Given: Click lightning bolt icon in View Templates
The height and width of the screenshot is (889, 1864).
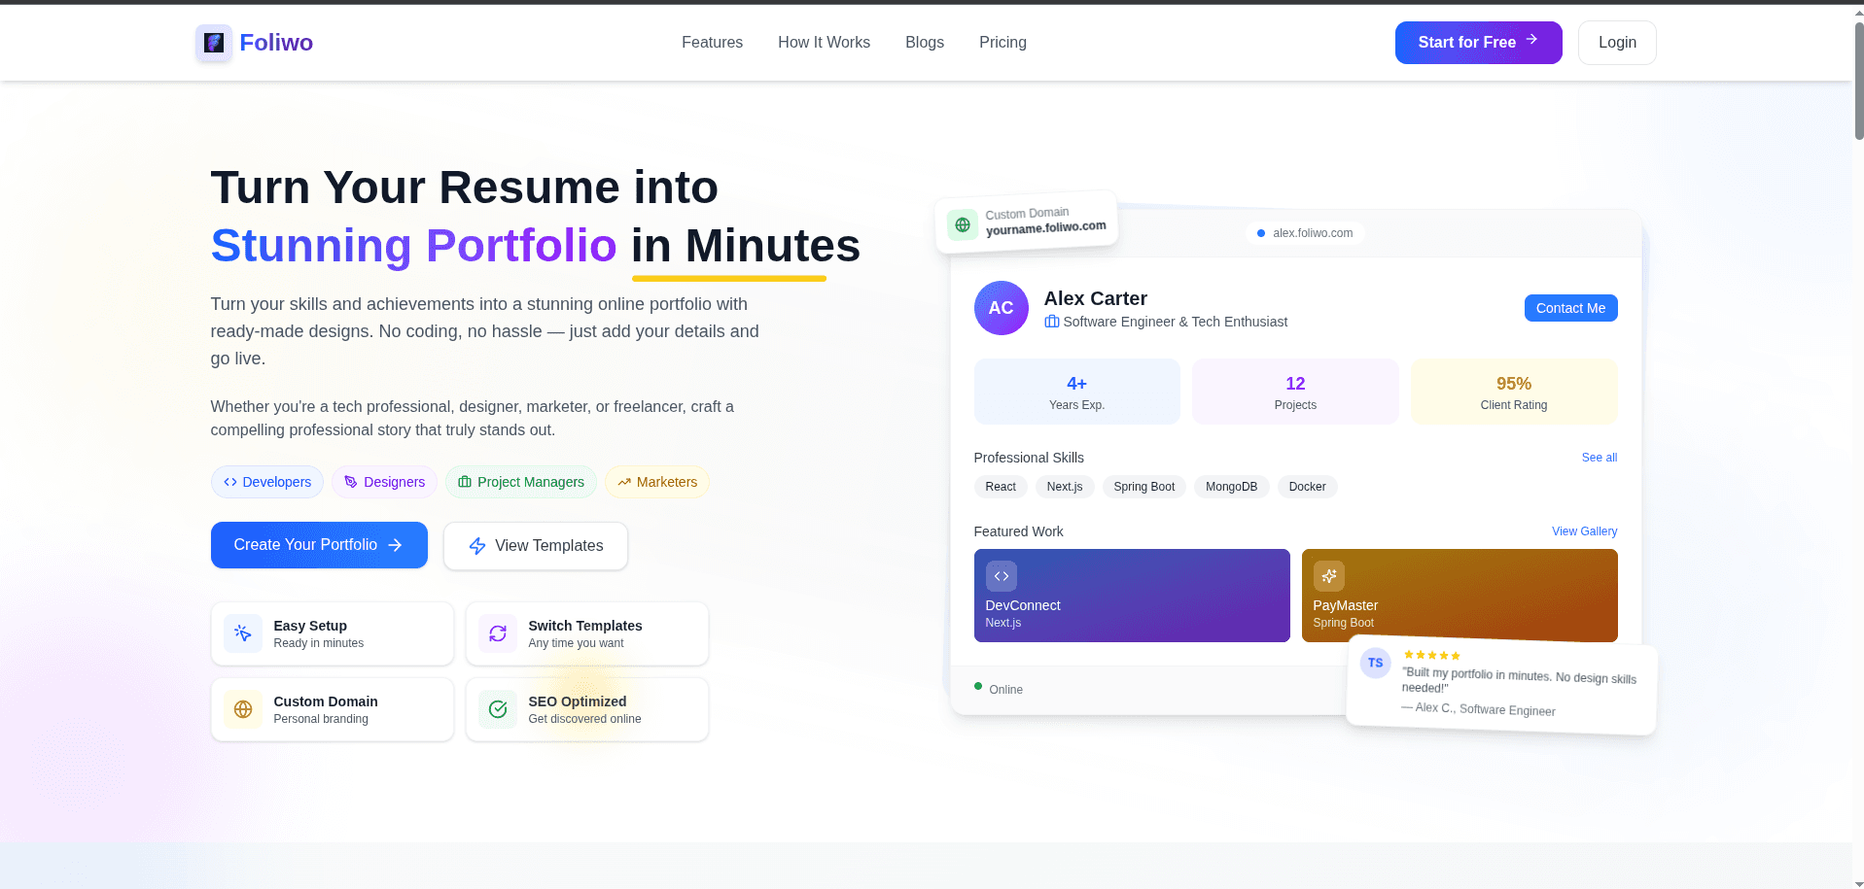Looking at the screenshot, I should pos(477,546).
